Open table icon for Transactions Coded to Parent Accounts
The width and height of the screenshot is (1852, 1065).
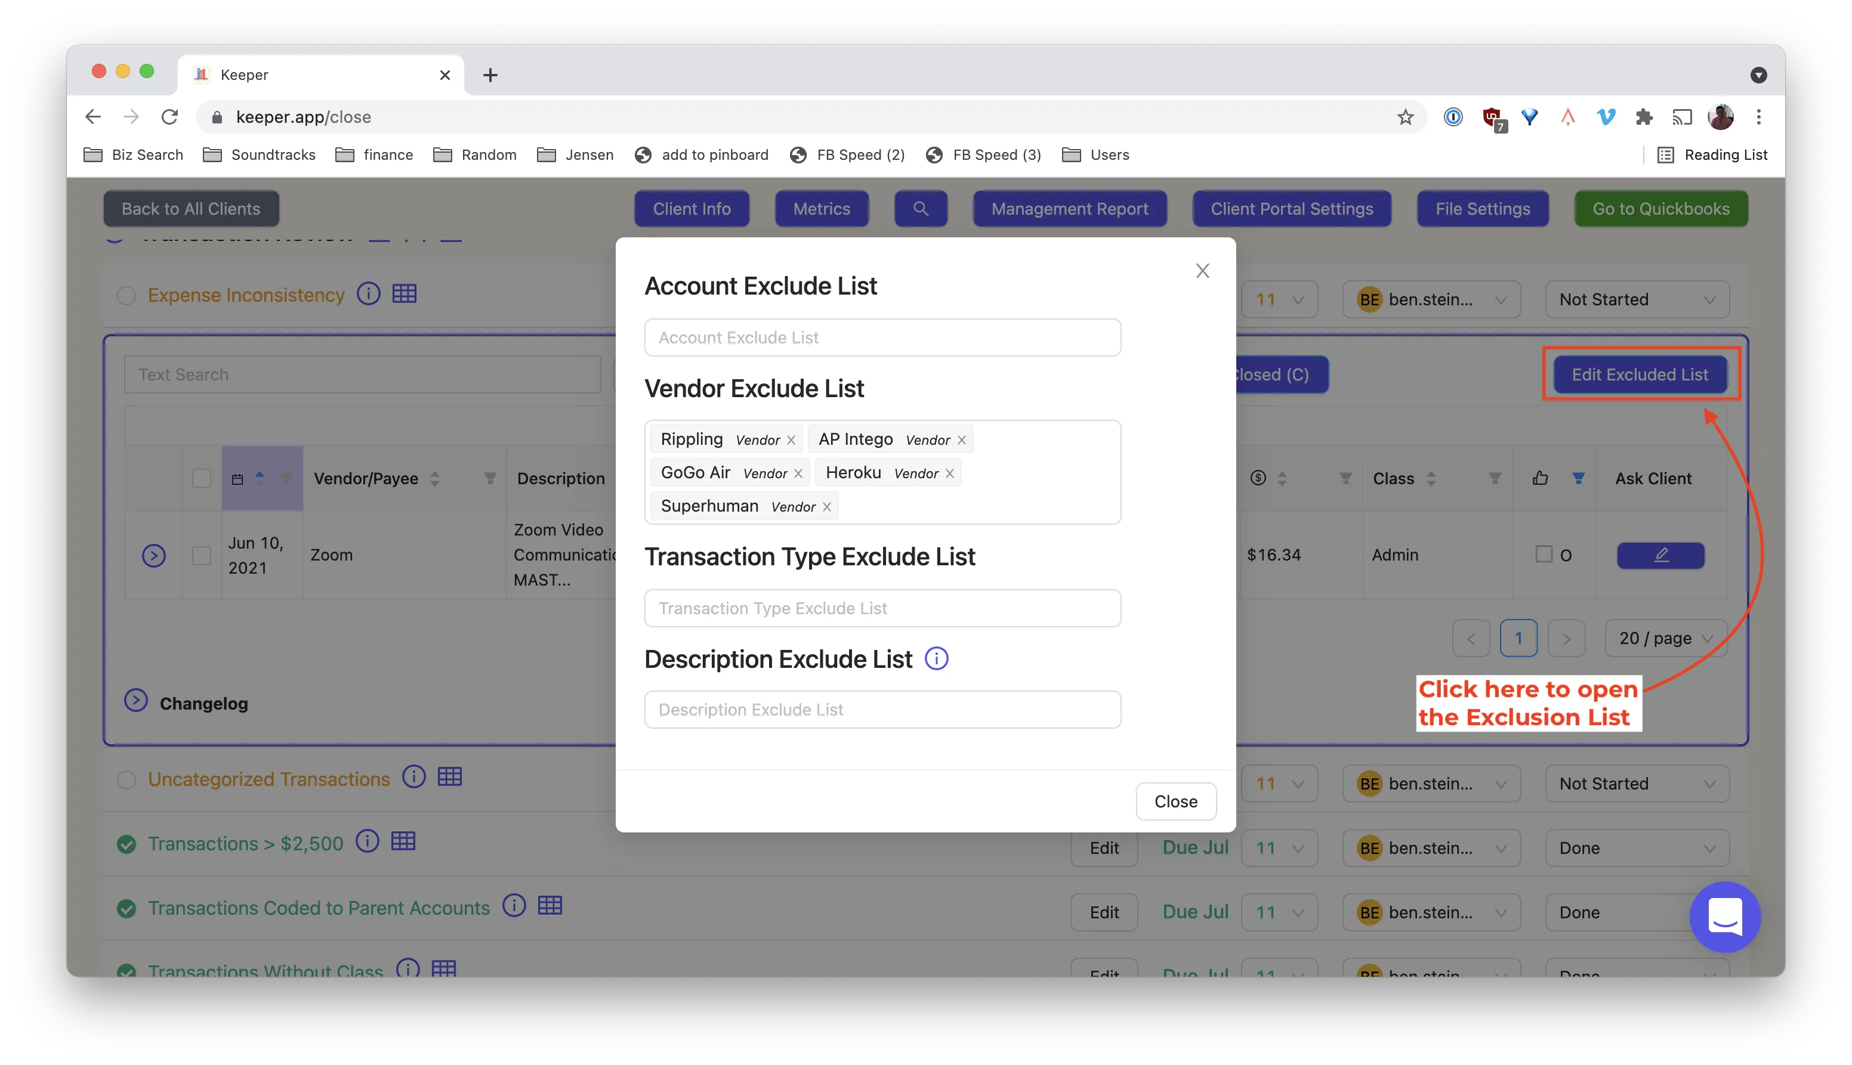pyautogui.click(x=550, y=906)
